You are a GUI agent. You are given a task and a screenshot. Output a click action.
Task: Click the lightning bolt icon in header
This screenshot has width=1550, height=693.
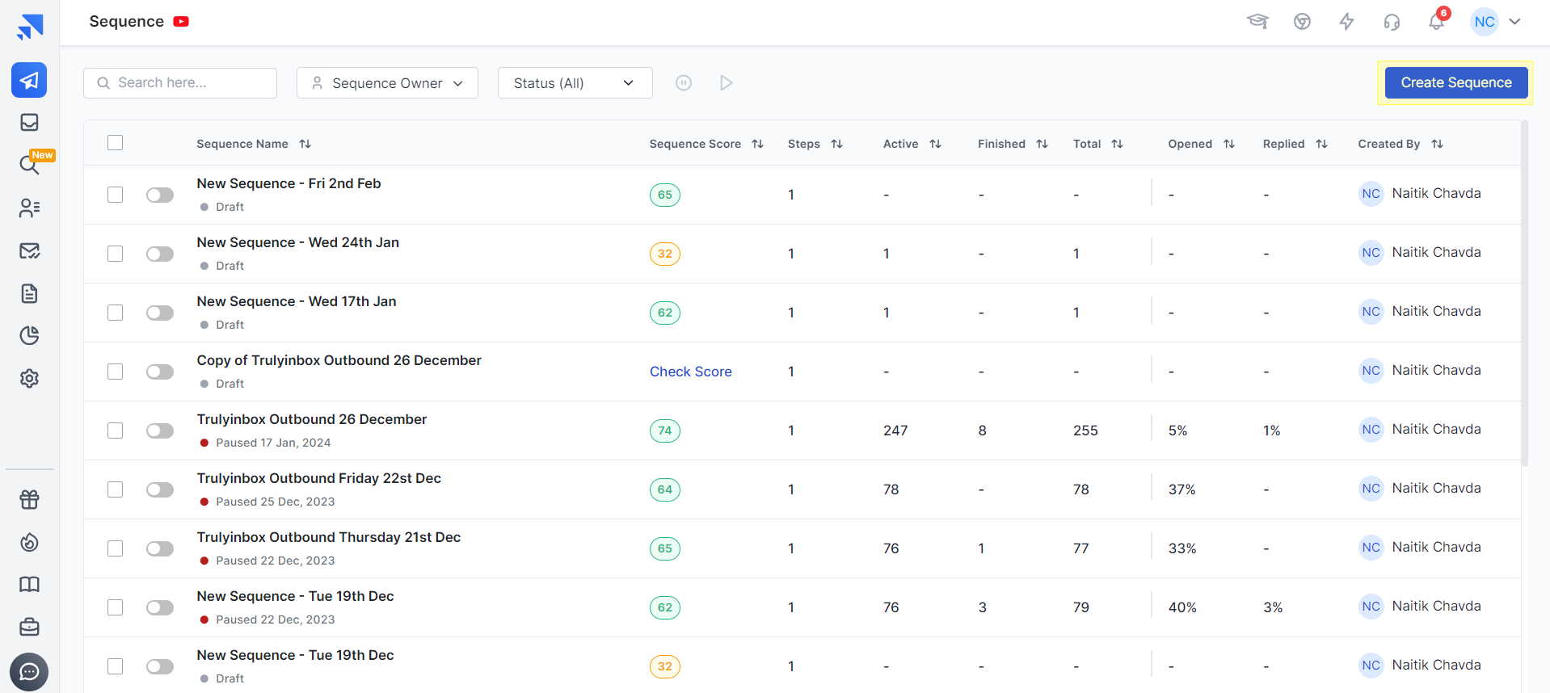point(1346,22)
